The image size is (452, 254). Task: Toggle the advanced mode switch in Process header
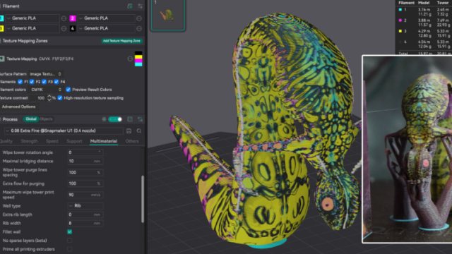point(115,119)
